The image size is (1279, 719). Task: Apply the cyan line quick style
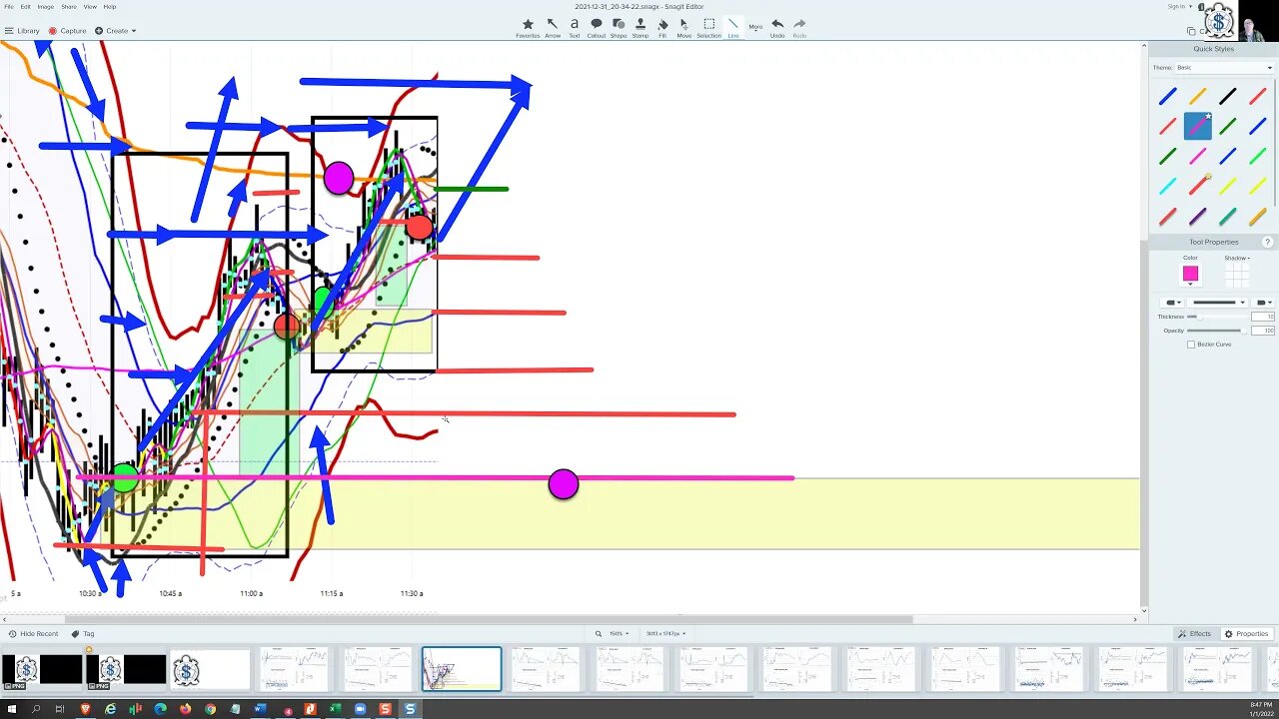click(1167, 186)
